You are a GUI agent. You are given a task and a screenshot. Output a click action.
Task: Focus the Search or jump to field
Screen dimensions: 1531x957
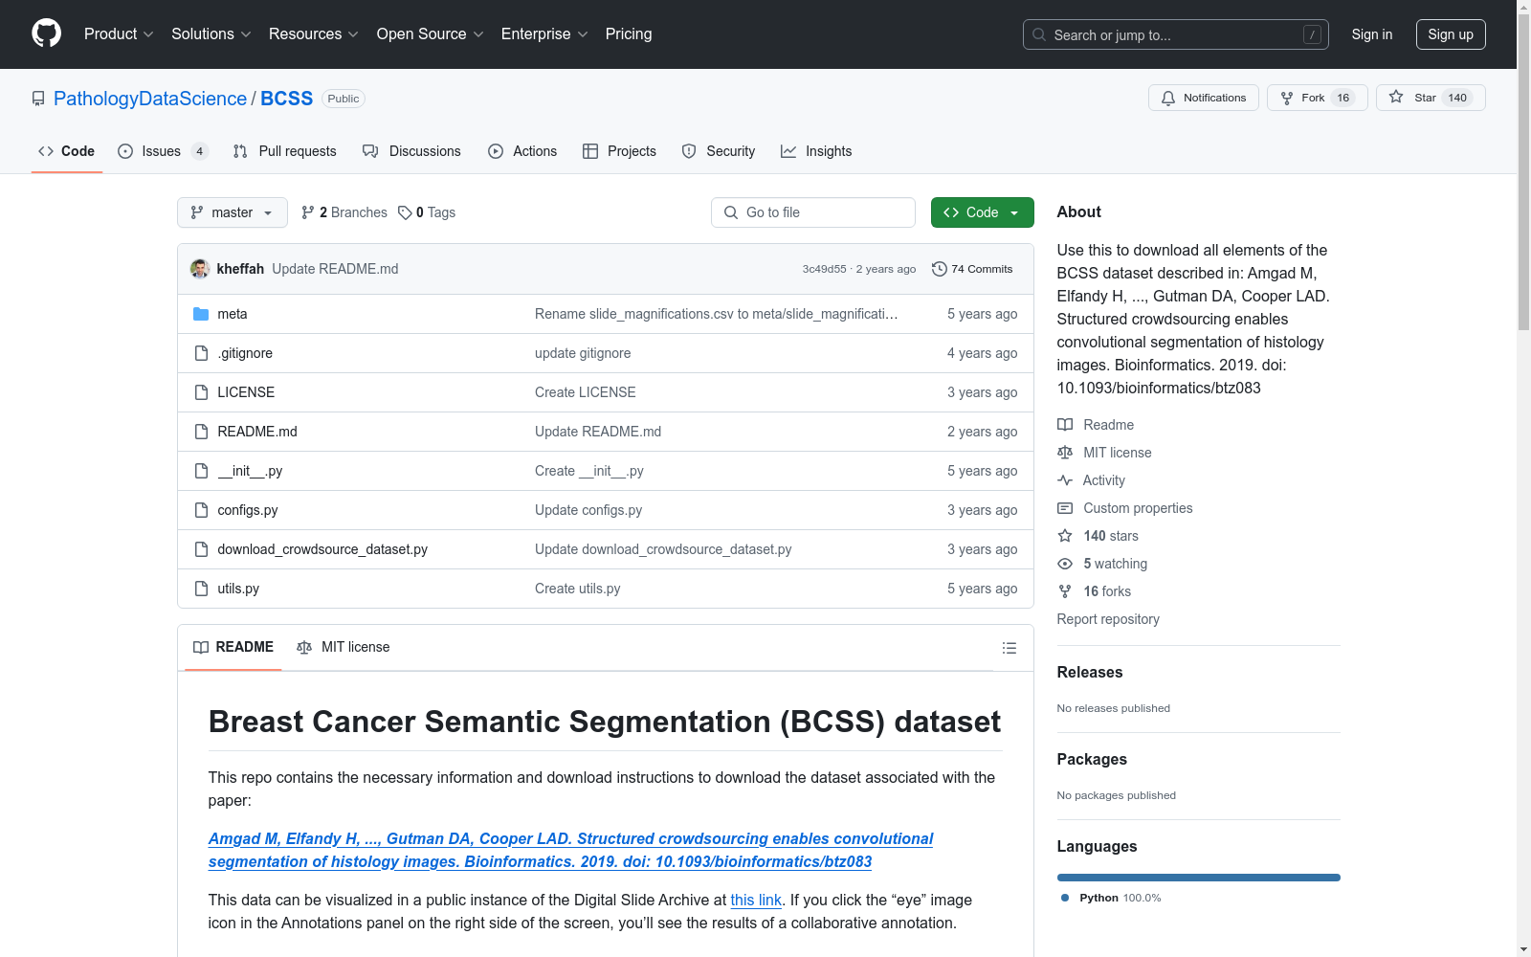pyautogui.click(x=1176, y=34)
